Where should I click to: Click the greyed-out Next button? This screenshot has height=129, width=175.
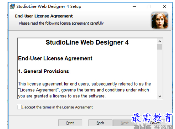(x=125, y=123)
